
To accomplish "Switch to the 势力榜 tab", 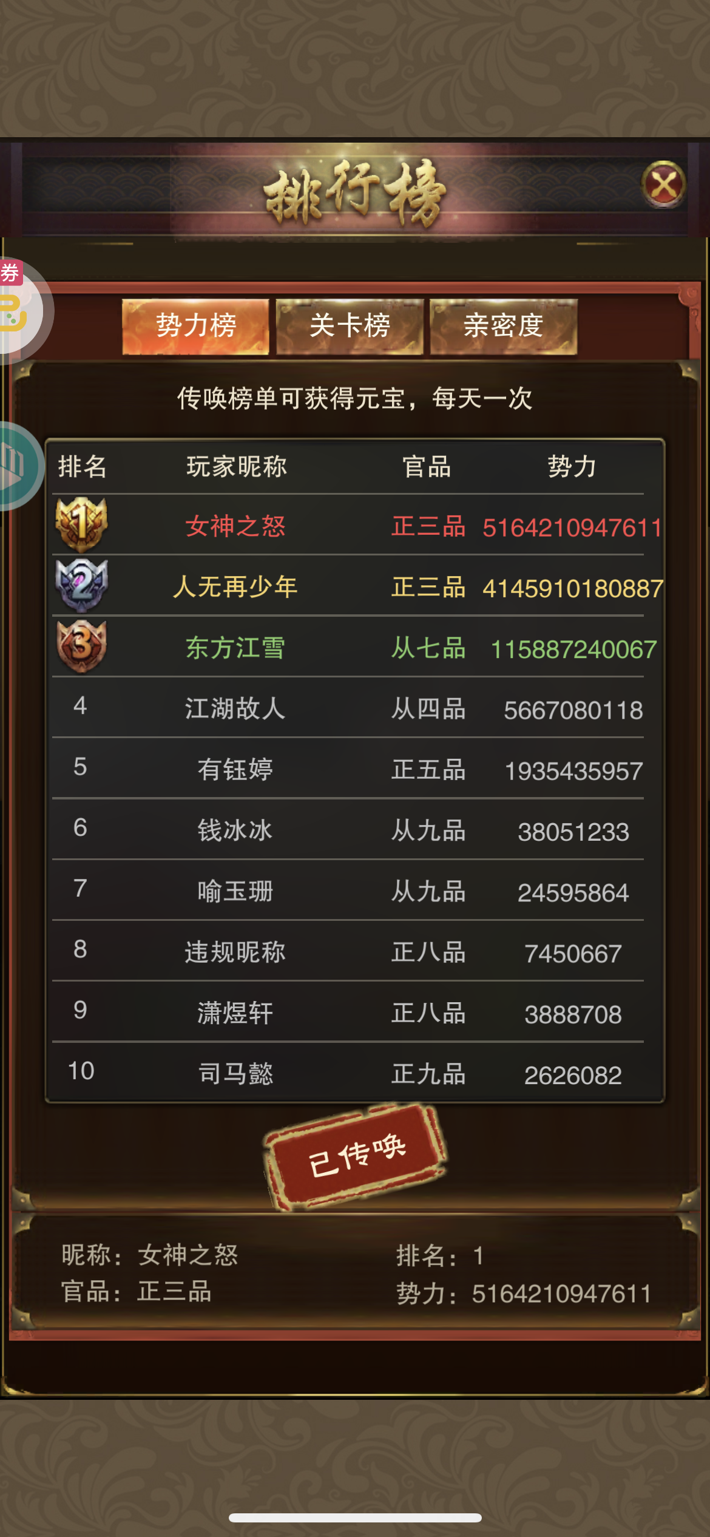I will (195, 326).
